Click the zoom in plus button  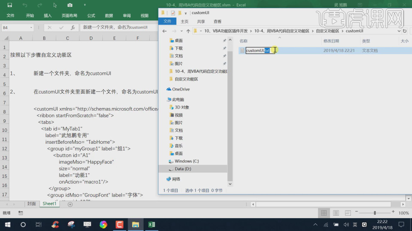[393, 211]
